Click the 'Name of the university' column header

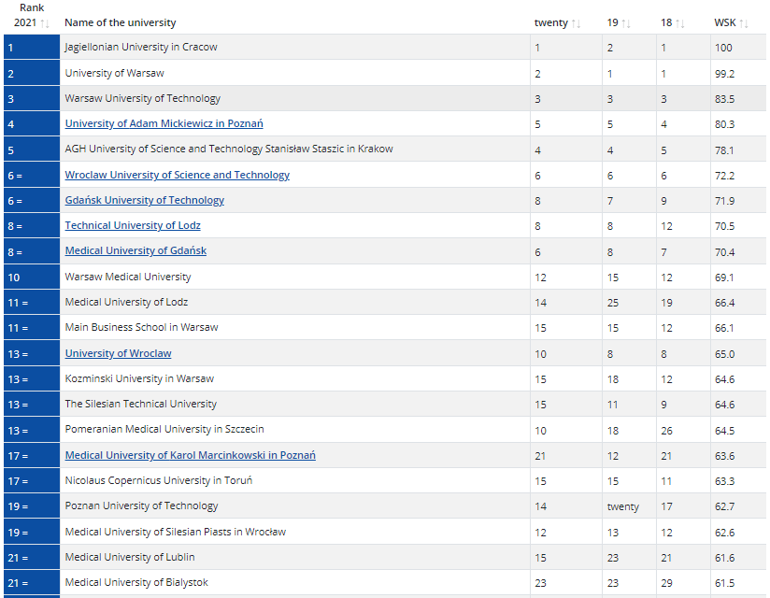pyautogui.click(x=120, y=22)
